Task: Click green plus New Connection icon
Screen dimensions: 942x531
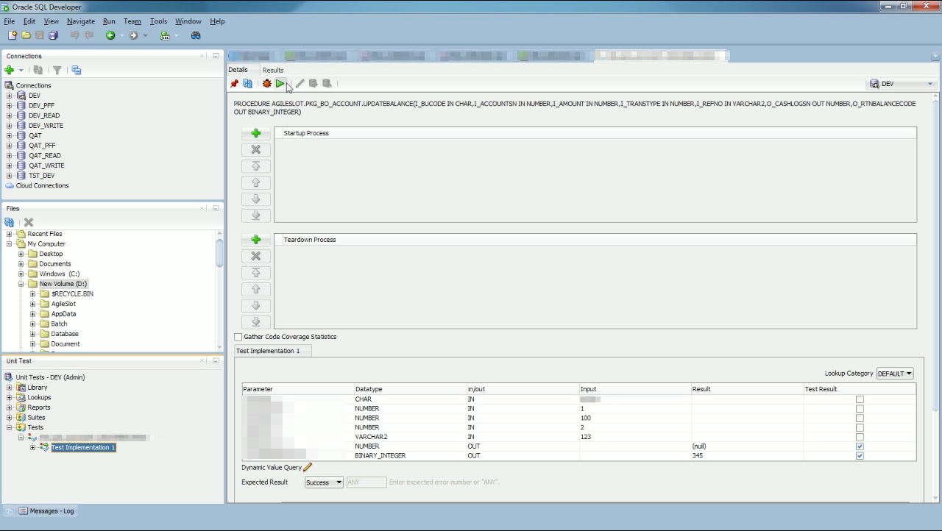Action: (10, 70)
